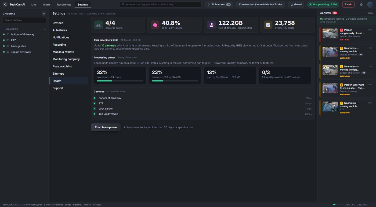Viewport: 376px width, 207px height.
Task: Click the processor usage progress bar
Action: (120, 81)
